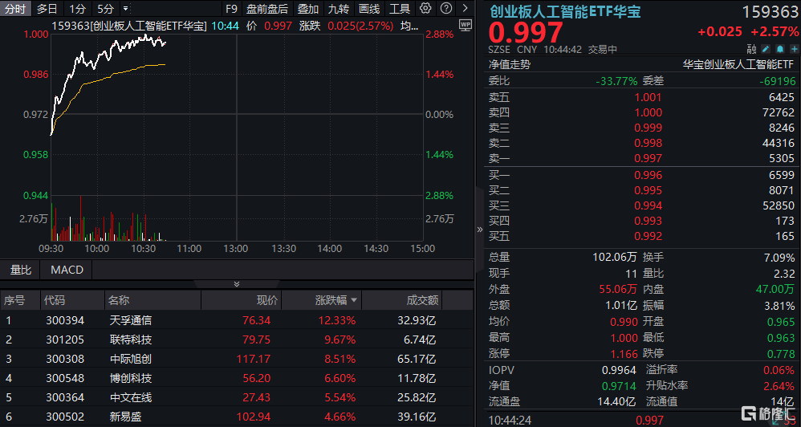Click the right arrow at toolbar end
801x427 pixels.
point(465,8)
